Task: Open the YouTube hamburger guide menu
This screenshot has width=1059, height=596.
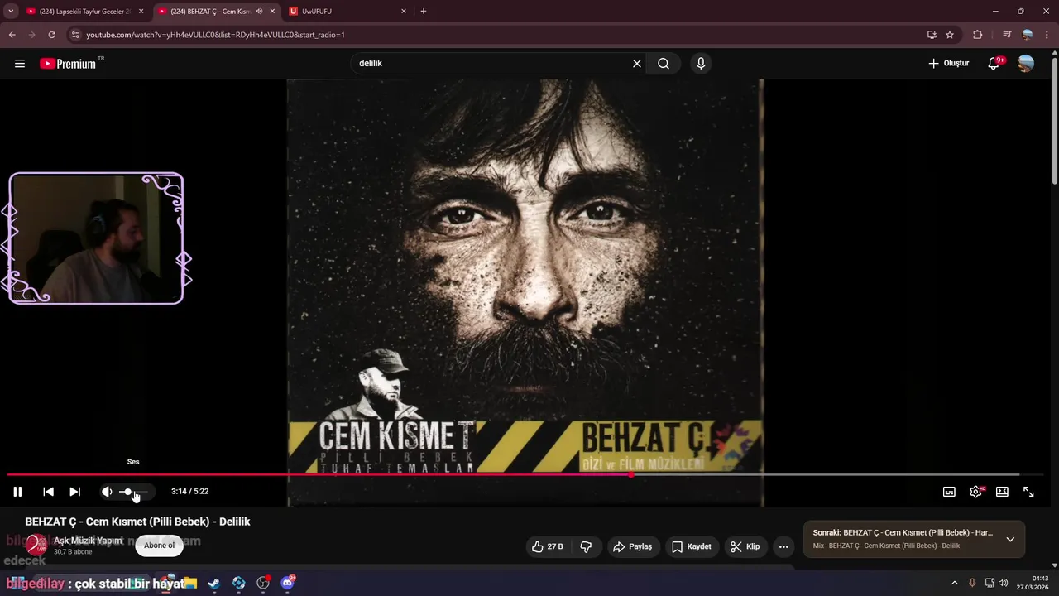Action: coord(20,64)
